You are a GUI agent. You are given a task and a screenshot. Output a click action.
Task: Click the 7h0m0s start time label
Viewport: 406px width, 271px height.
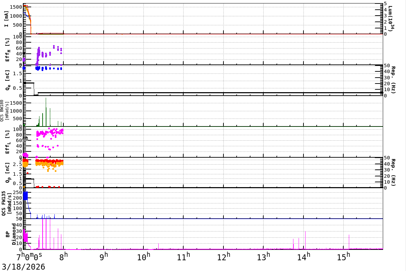pos(29,257)
